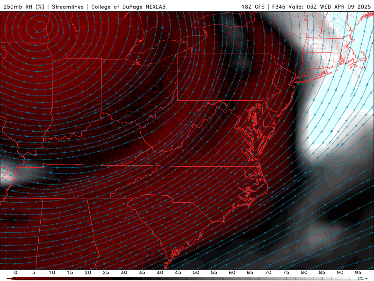Screen dimensions: 374x281
Task: Click the colorbar label "75"
Action: (286, 273)
